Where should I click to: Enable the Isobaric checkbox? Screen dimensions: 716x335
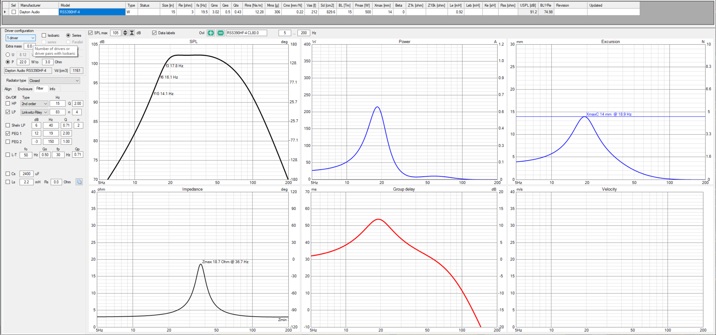44,35
